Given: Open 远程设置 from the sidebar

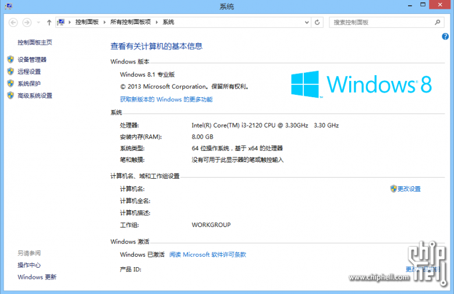Looking at the screenshot, I should pyautogui.click(x=29, y=72).
